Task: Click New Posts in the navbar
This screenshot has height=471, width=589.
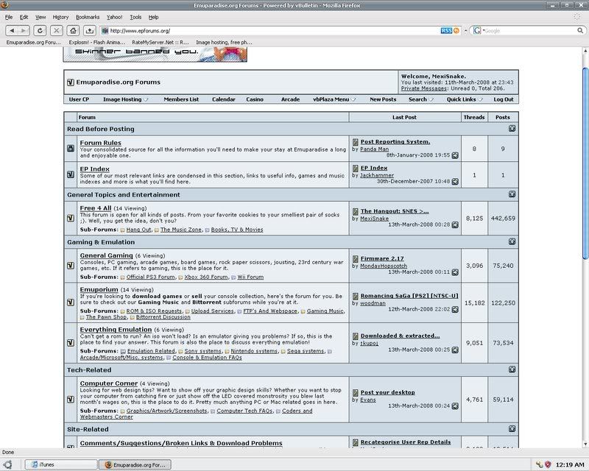Action: tap(383, 99)
